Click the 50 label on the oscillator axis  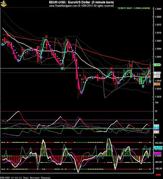tap(155, 120)
